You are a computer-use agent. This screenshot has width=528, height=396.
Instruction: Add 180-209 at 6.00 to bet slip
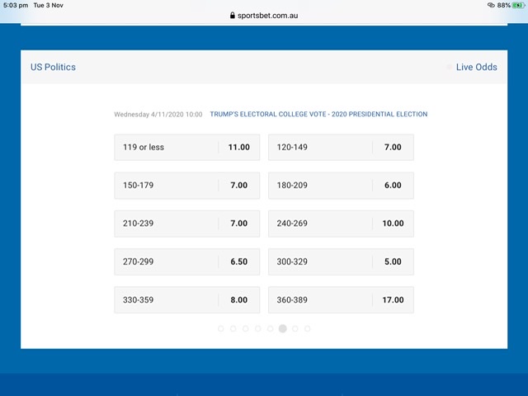(x=341, y=186)
